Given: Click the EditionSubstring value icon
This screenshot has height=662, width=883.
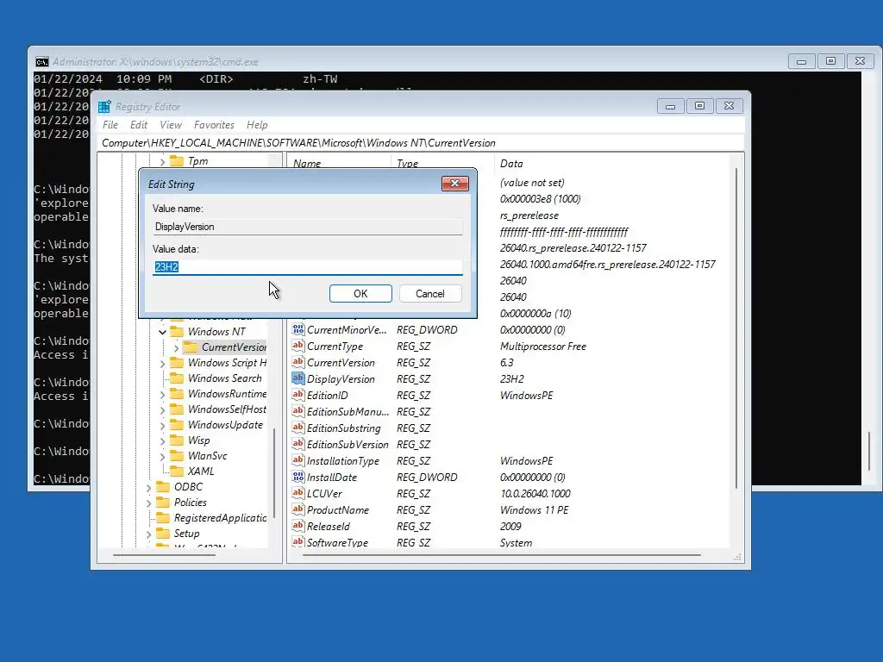Looking at the screenshot, I should click(x=297, y=428).
